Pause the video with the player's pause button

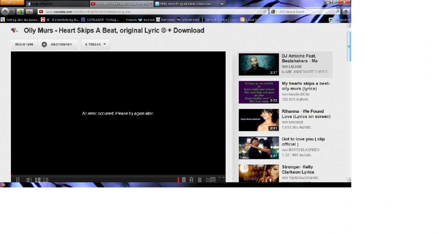(x=18, y=180)
